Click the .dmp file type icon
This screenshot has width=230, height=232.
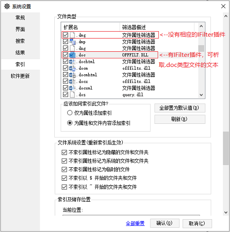[x=72, y=42]
